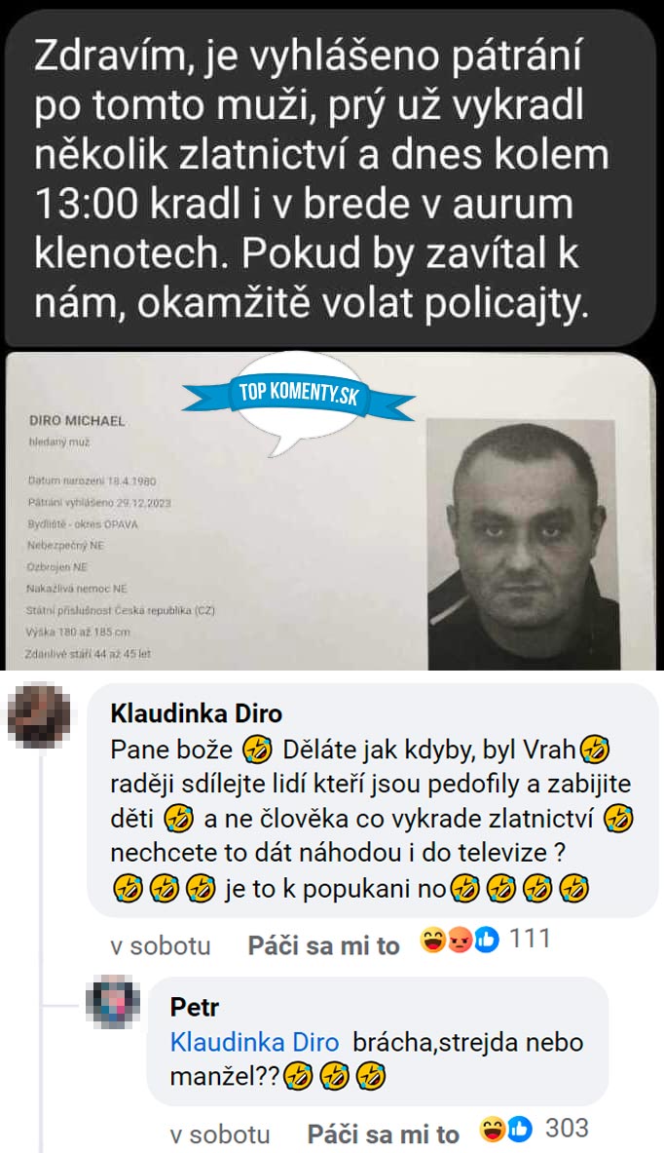Select the dark police search message bubble

click(x=330, y=177)
